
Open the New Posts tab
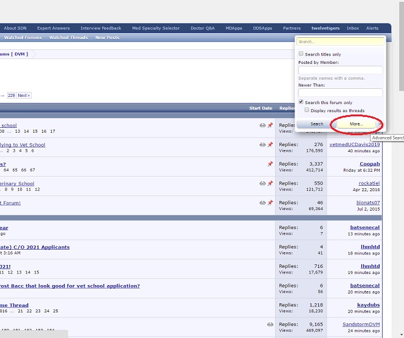coord(107,38)
